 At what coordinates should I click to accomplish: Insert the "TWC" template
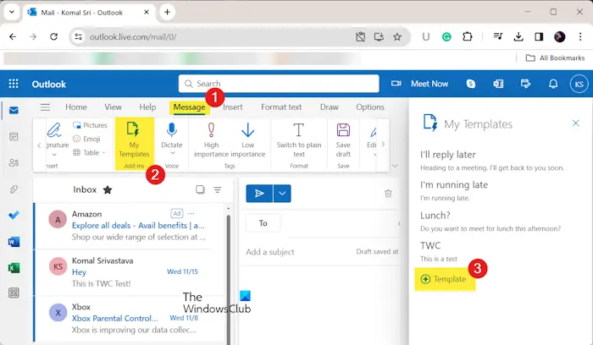point(439,251)
